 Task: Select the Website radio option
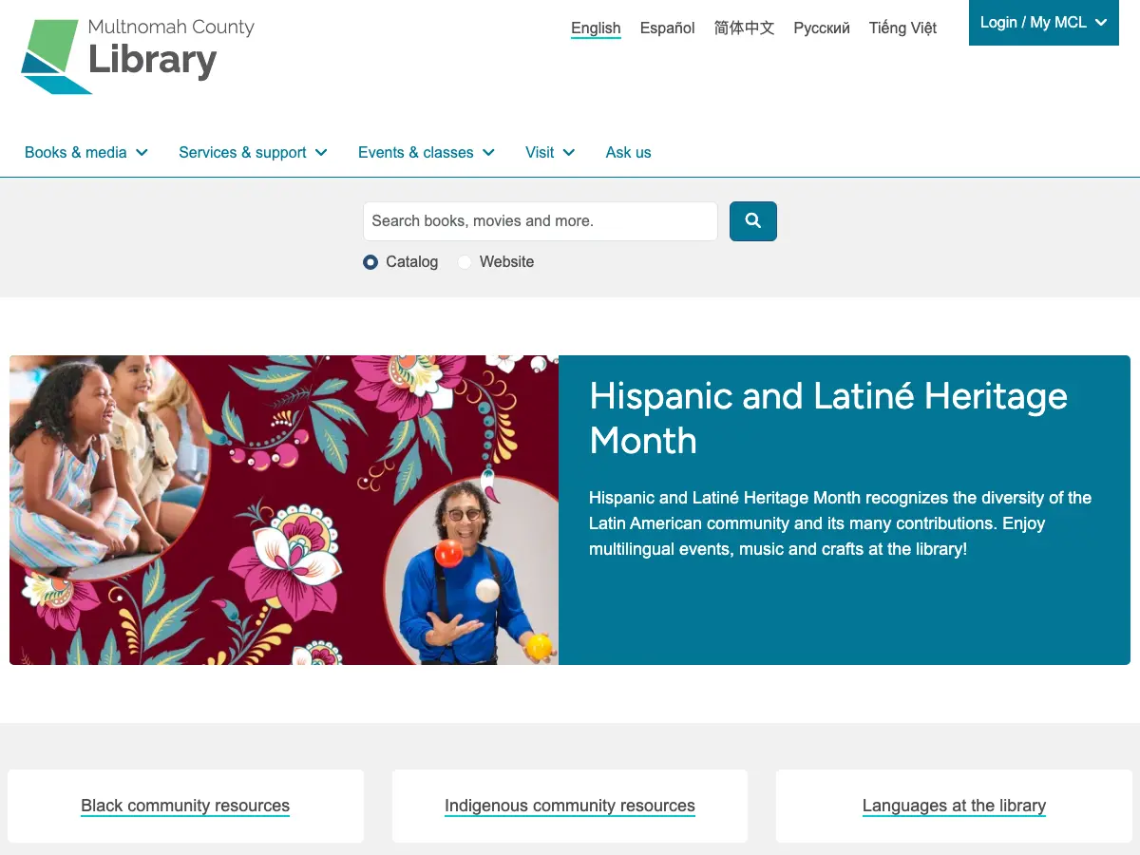tap(465, 262)
